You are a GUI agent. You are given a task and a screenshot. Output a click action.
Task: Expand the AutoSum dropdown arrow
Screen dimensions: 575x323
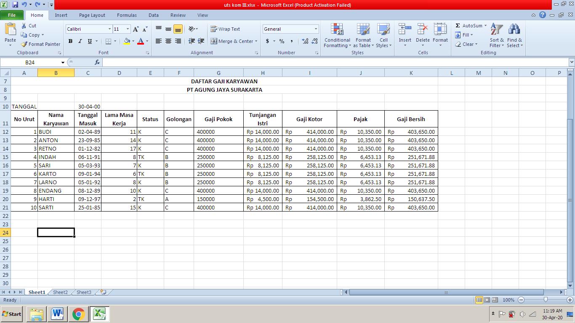(485, 26)
